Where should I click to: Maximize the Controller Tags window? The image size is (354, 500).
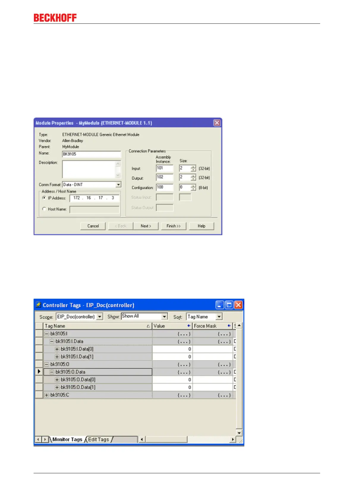(229, 305)
